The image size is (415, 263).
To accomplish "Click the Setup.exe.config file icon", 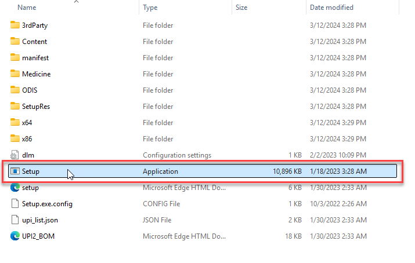I will coord(15,204).
